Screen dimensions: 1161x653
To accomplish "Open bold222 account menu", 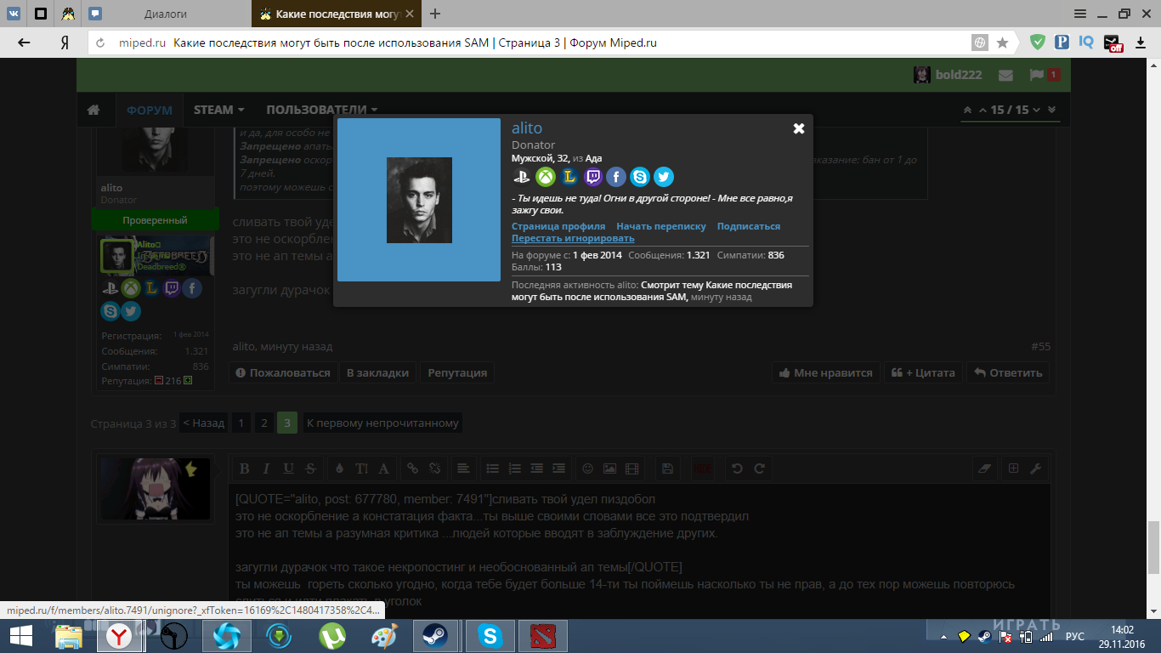I will 948,75.
